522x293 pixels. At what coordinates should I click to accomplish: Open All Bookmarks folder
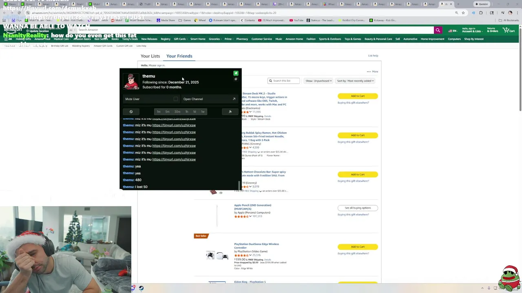(509, 20)
